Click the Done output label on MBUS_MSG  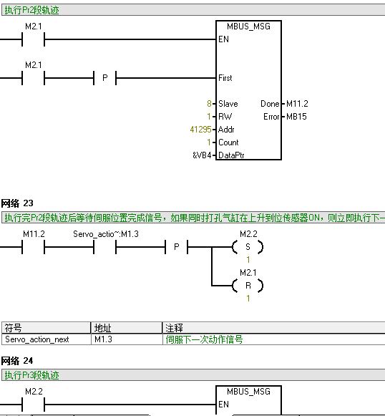[x=270, y=104]
